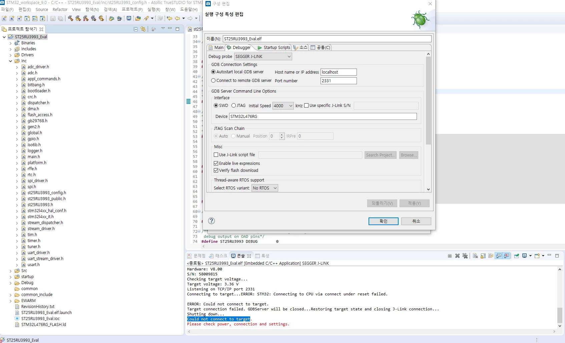The height and width of the screenshot is (343, 565).
Task: Open Debug probe SEGGER J-LINK dropdown
Action: (263, 57)
